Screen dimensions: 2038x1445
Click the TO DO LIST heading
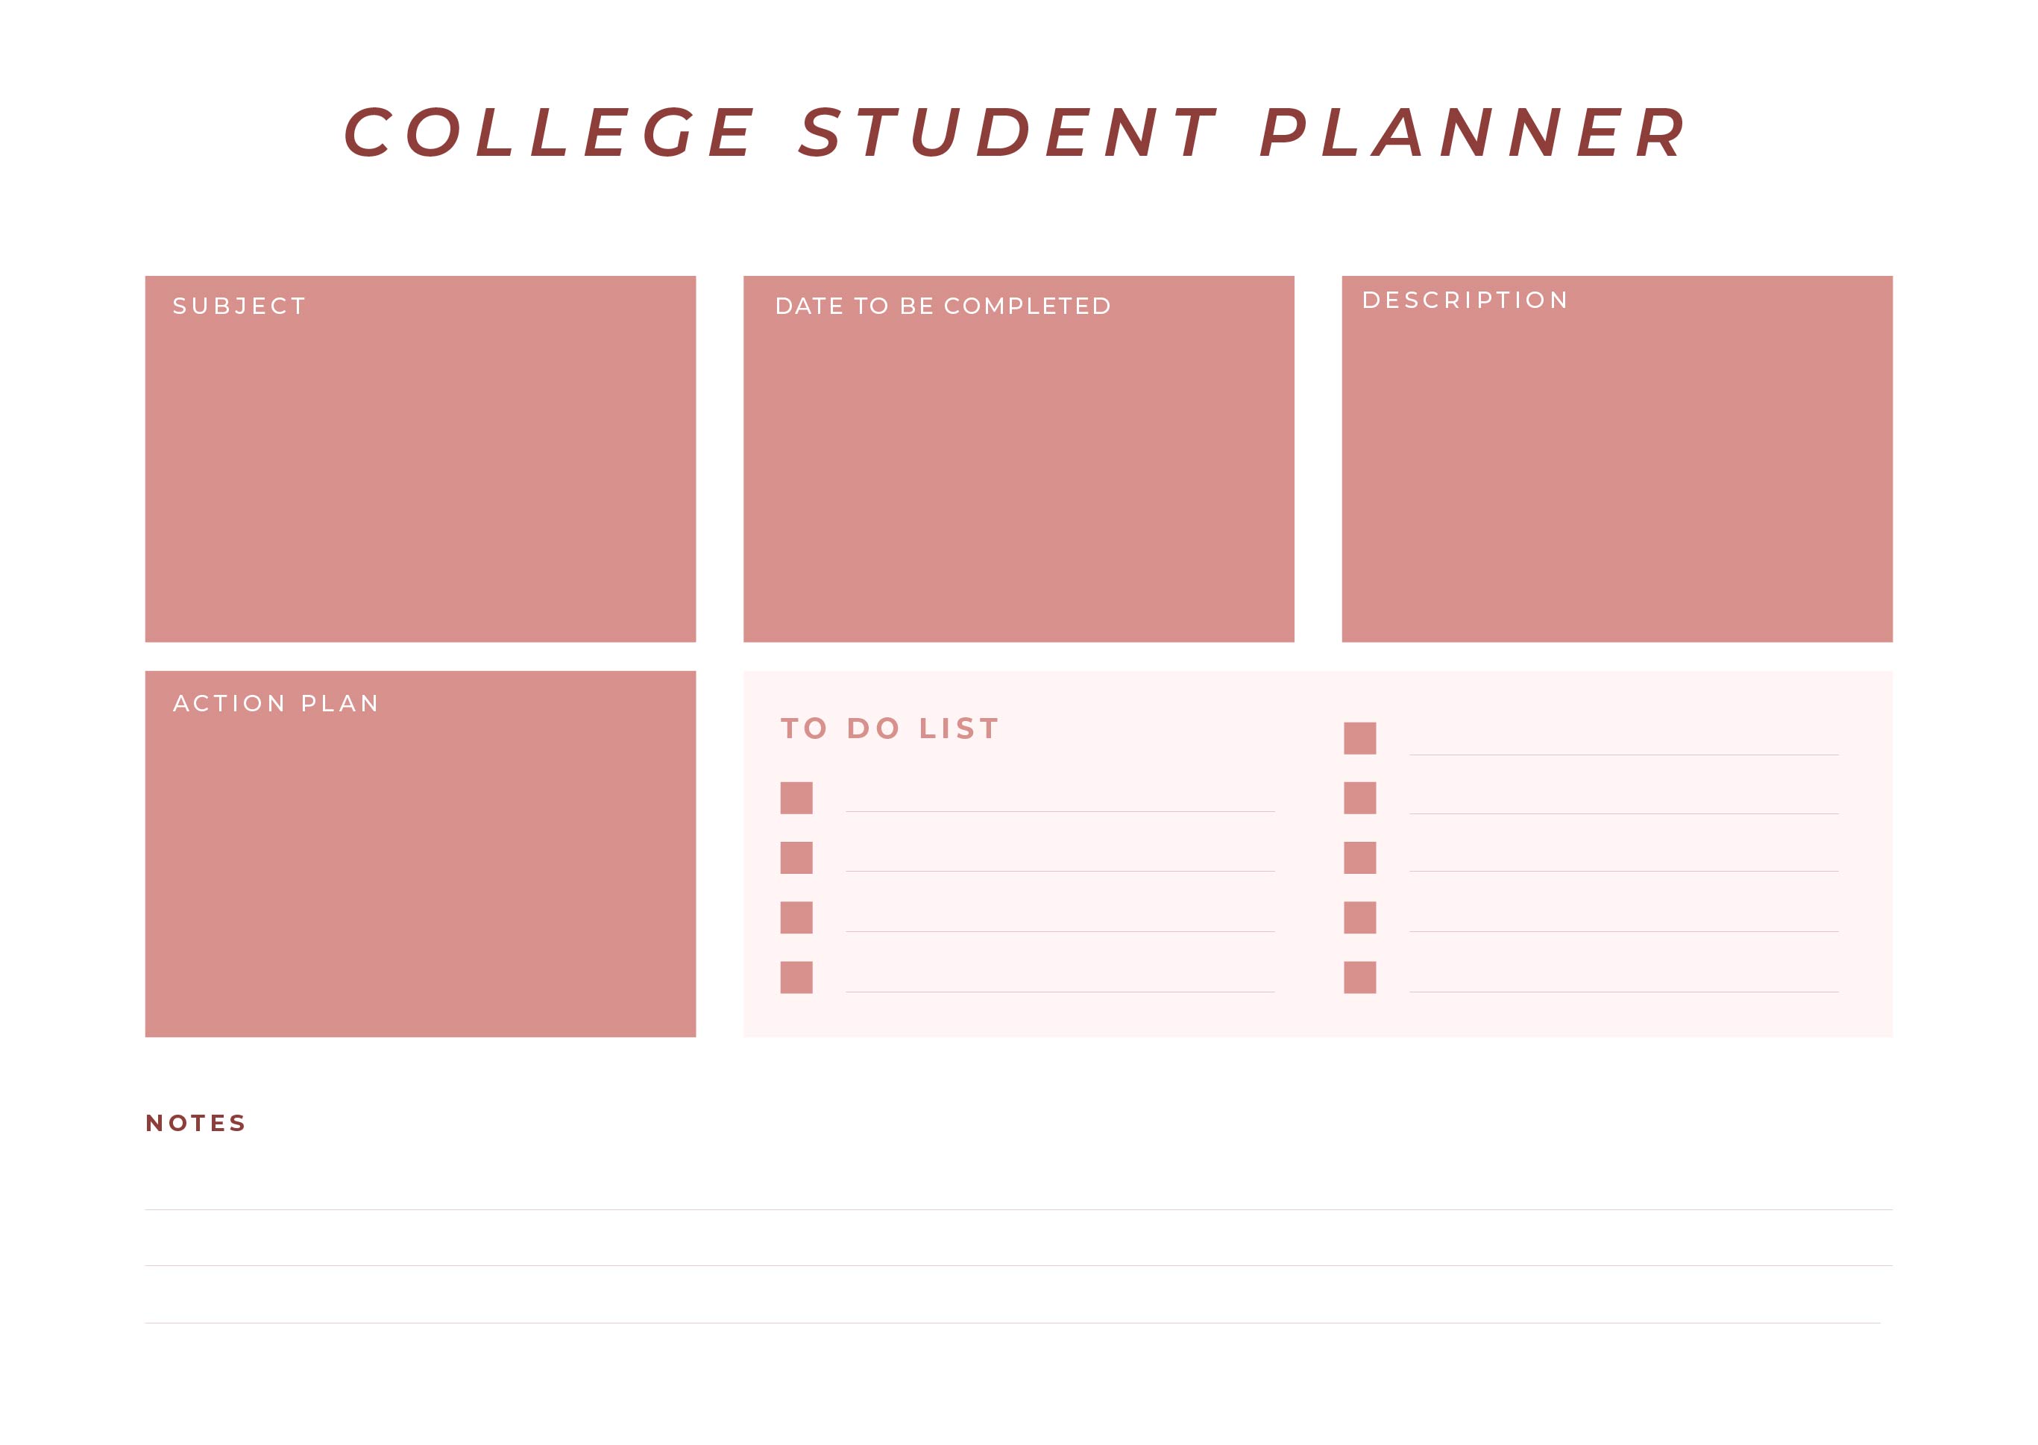(x=890, y=728)
